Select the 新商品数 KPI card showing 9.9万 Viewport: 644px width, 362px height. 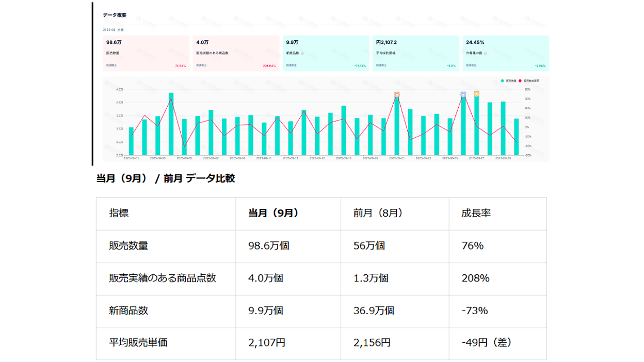tap(325, 52)
